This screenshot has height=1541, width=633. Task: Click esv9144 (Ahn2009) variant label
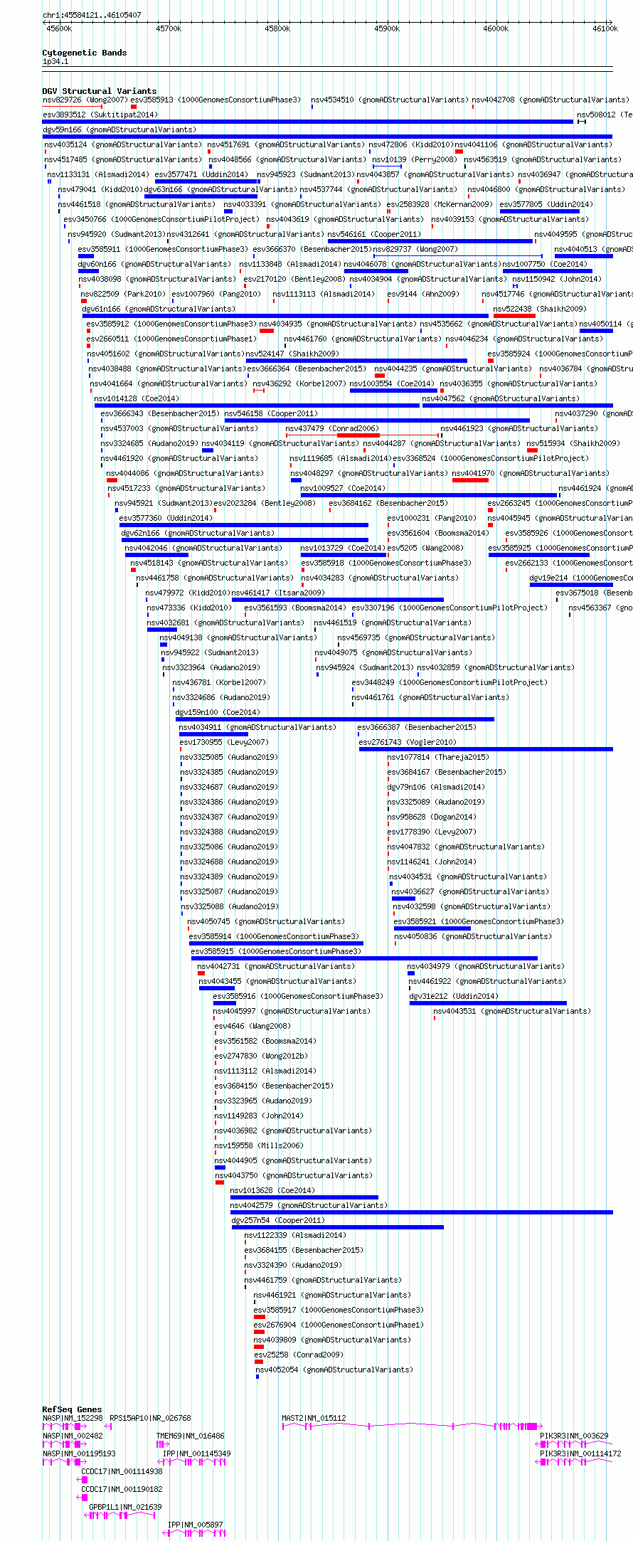423,294
